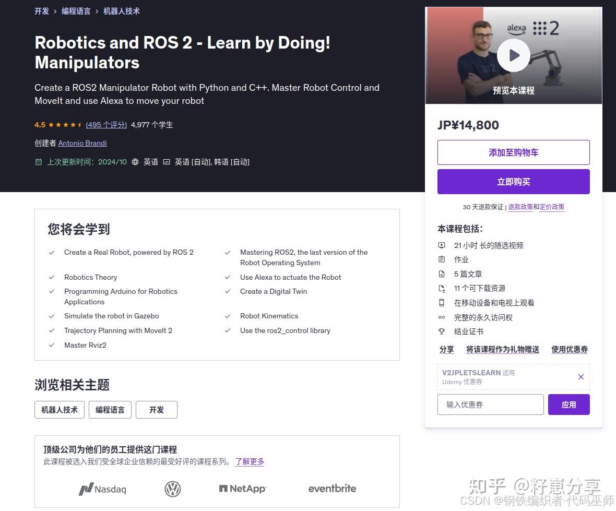Click the lifetime access infinity icon
Screen dimensions: 616x511
[442, 317]
